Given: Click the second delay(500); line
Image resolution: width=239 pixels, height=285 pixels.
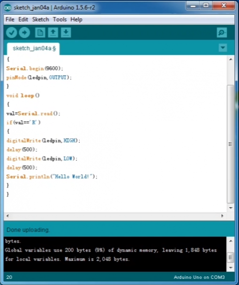Looking at the screenshot, I should click(x=22, y=168).
